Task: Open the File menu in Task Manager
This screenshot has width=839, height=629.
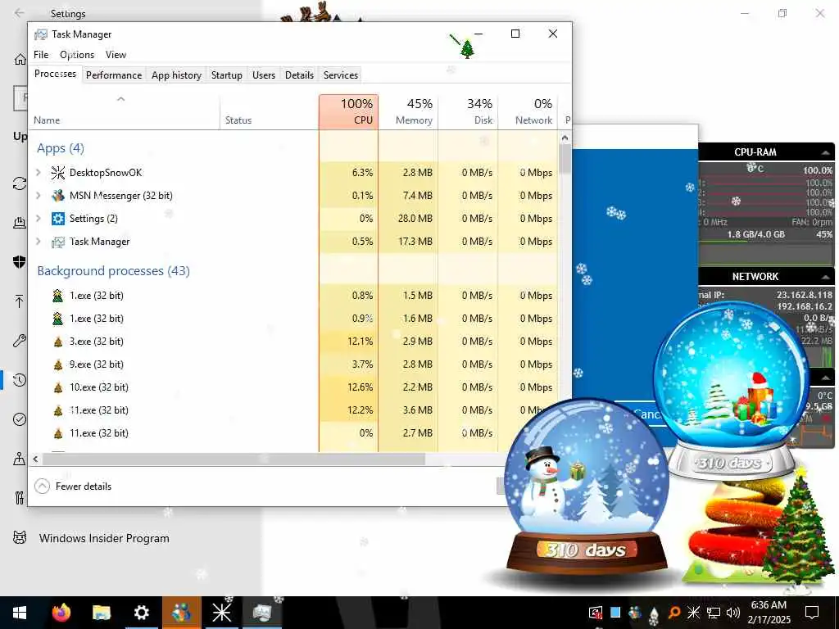Action: click(41, 55)
